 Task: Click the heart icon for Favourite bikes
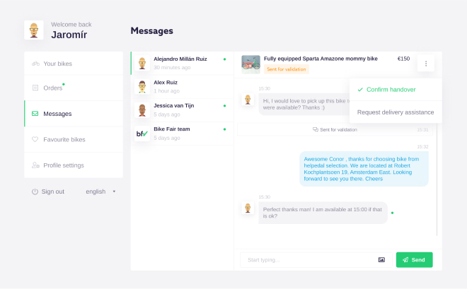[x=35, y=139]
